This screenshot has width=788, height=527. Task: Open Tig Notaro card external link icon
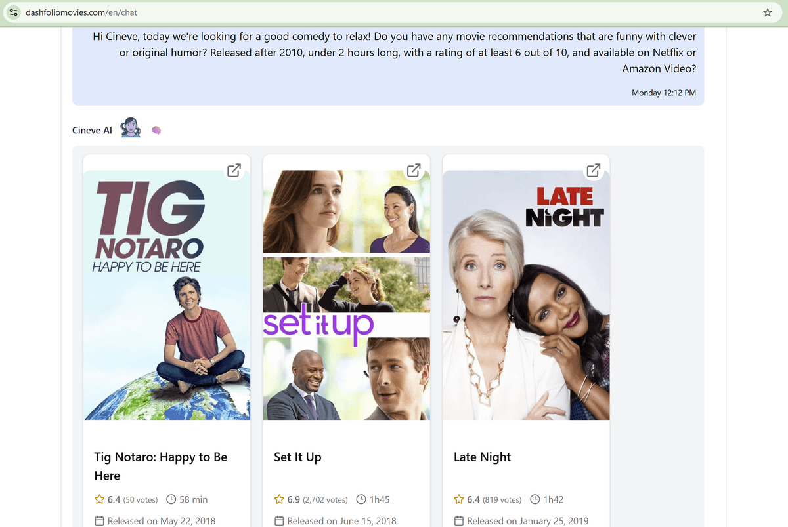click(234, 171)
